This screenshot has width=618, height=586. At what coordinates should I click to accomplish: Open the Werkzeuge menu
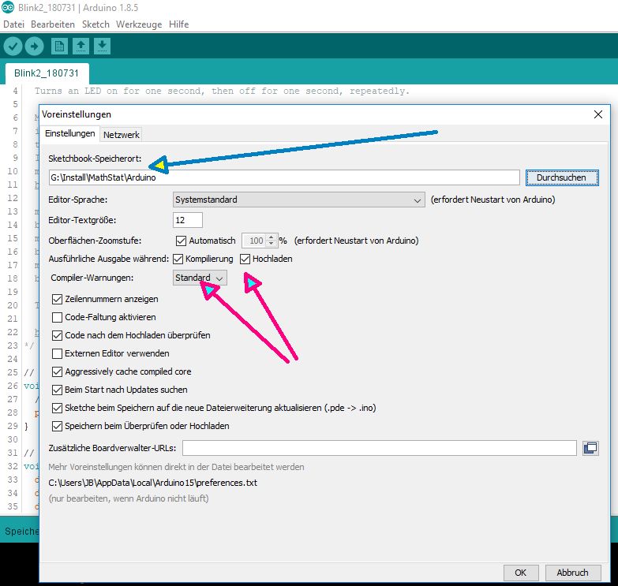[139, 24]
